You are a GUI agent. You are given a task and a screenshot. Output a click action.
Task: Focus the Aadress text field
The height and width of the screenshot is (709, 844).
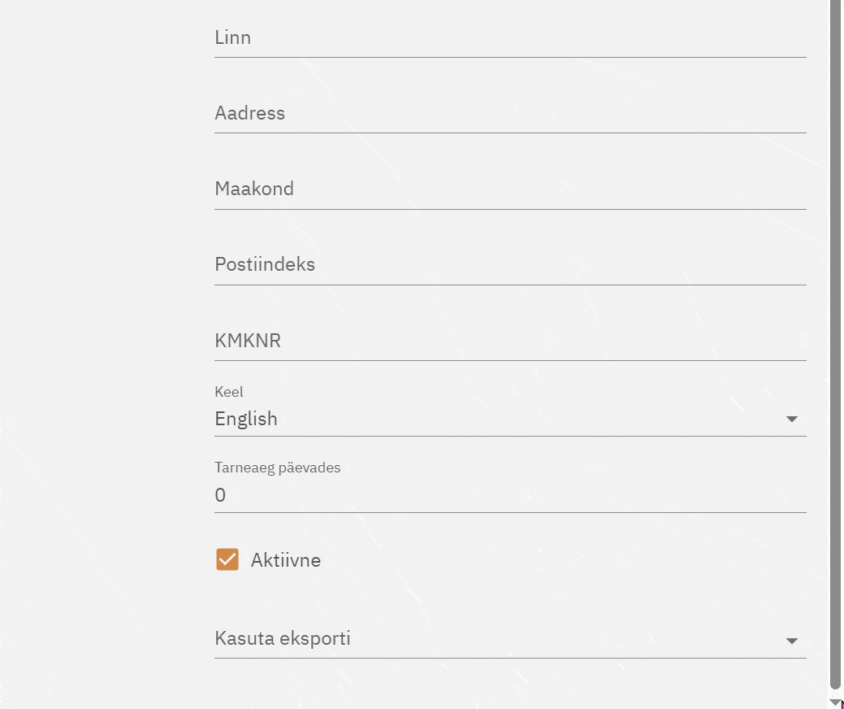(x=510, y=114)
